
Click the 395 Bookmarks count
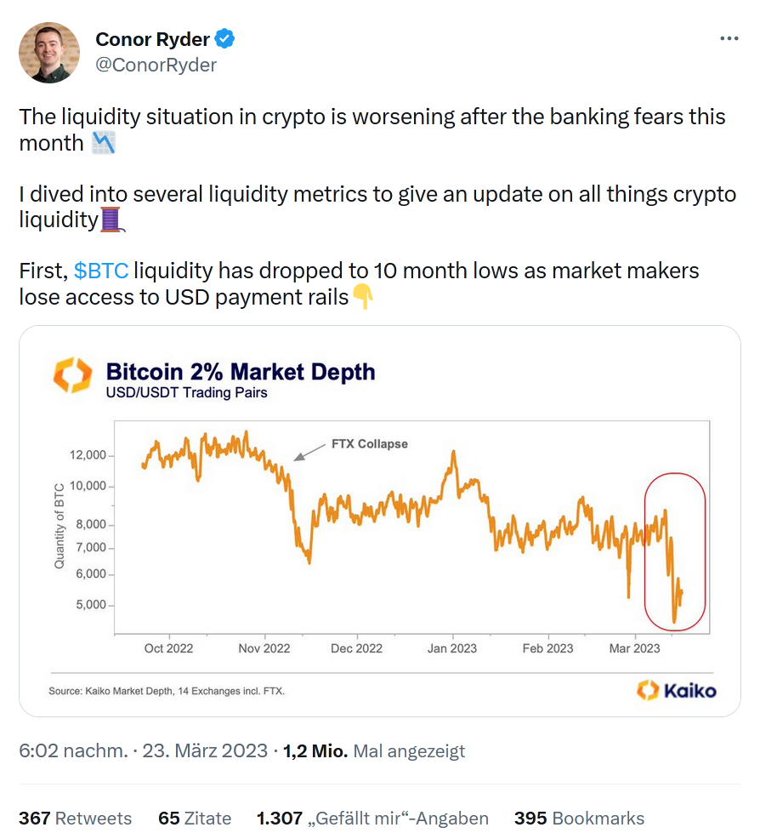point(580,818)
